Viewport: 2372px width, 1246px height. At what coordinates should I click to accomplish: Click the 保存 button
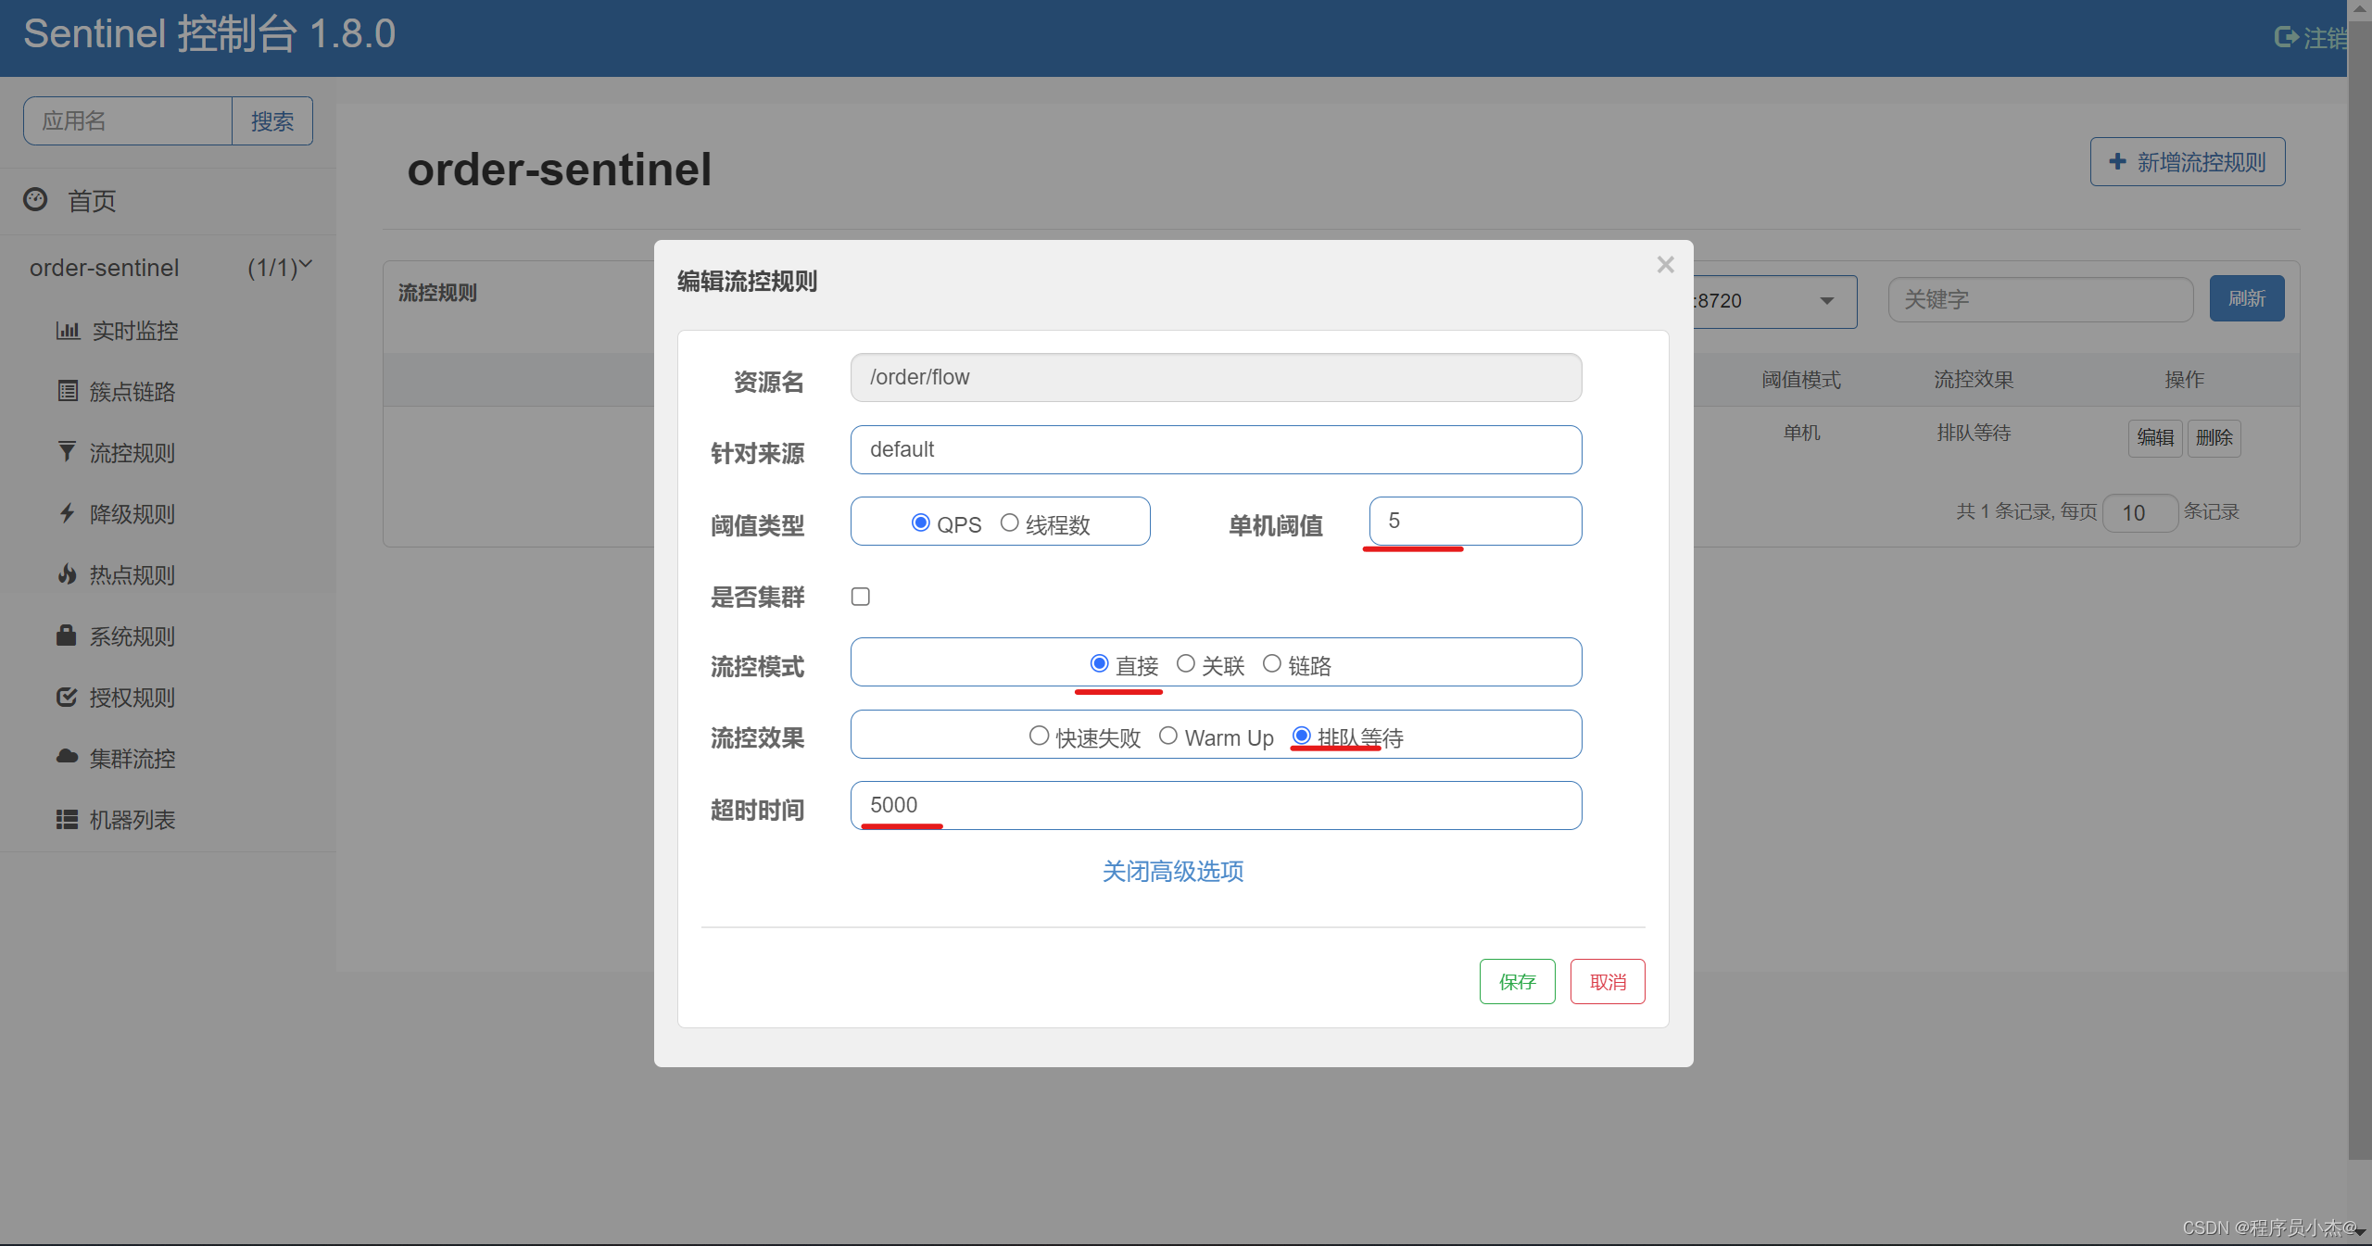point(1517,981)
